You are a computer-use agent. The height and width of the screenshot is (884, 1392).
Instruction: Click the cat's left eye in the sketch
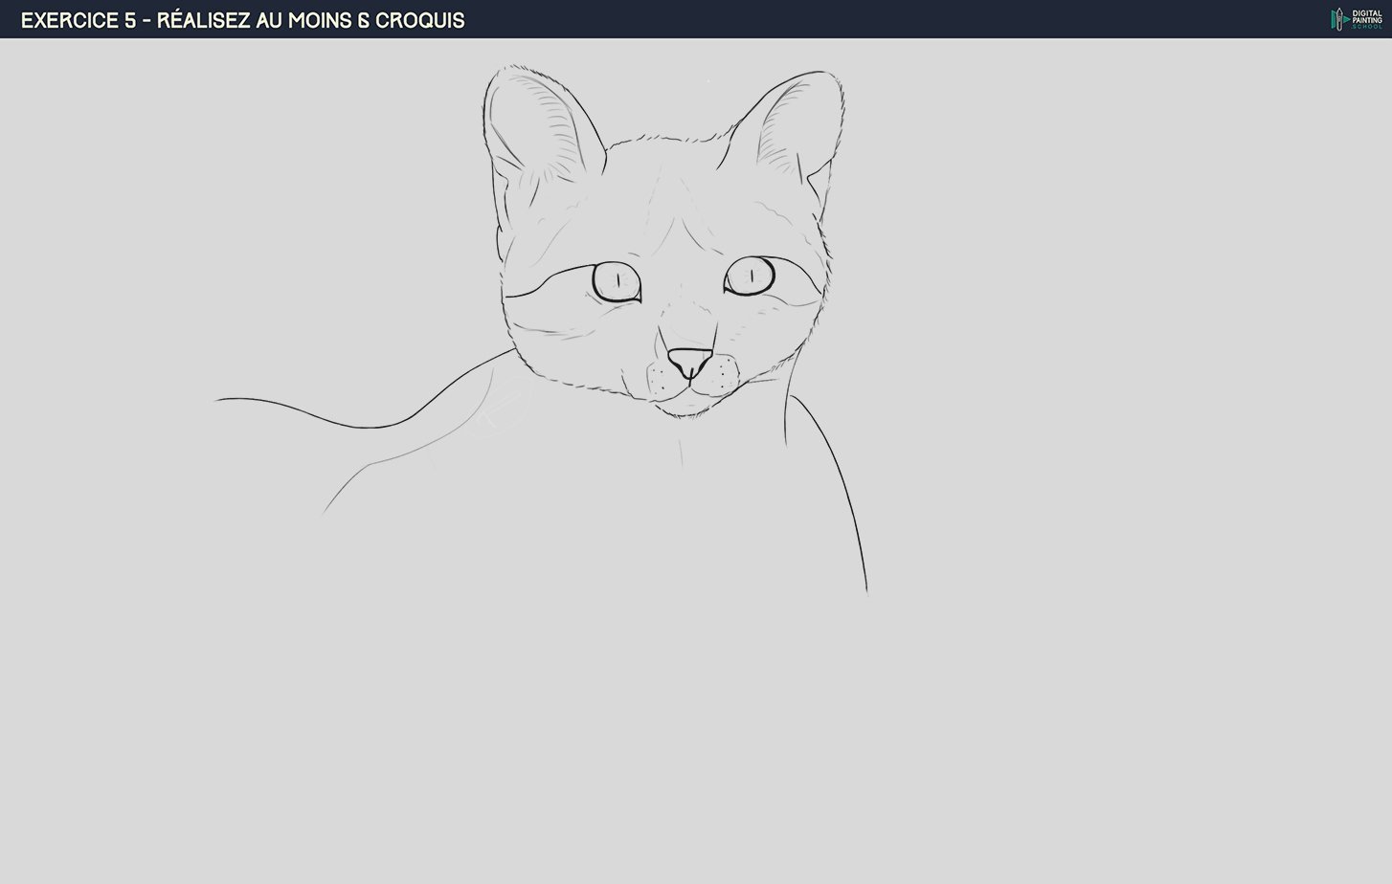point(617,281)
